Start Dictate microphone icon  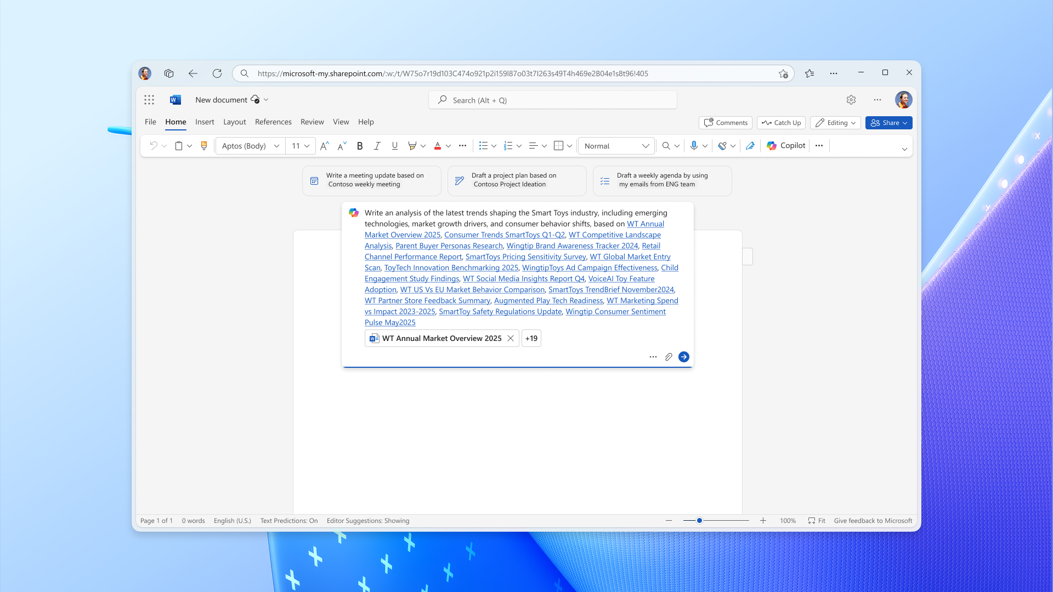tap(694, 146)
